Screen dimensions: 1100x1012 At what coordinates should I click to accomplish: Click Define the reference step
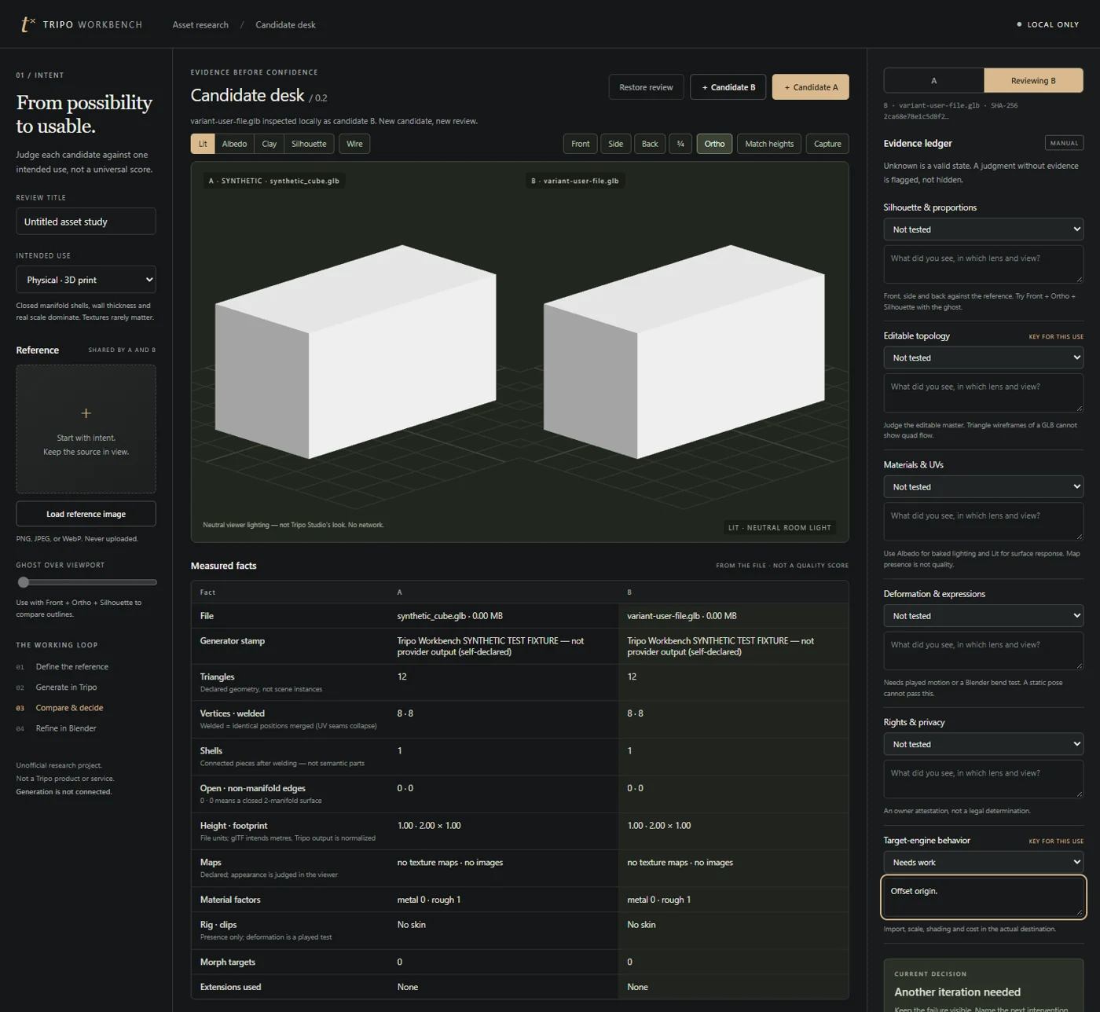coord(72,667)
